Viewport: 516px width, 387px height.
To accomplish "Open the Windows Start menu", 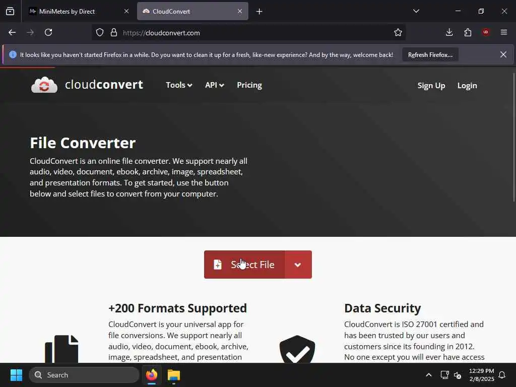I will 16,375.
